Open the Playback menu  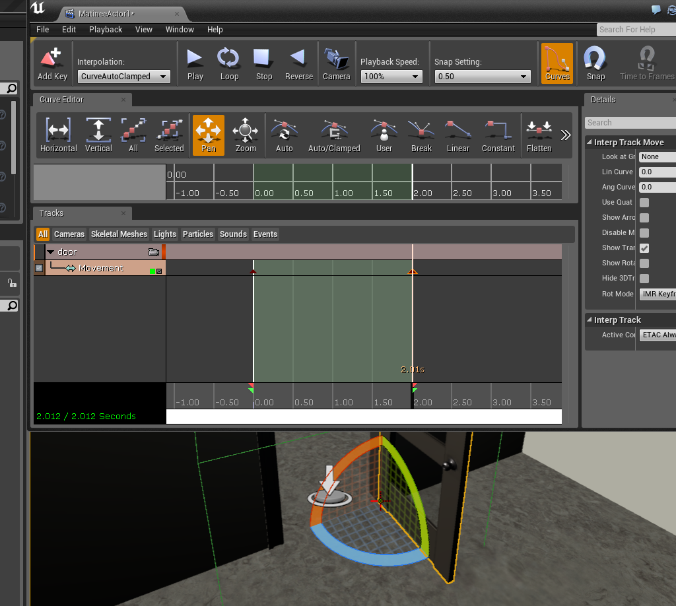tap(105, 29)
